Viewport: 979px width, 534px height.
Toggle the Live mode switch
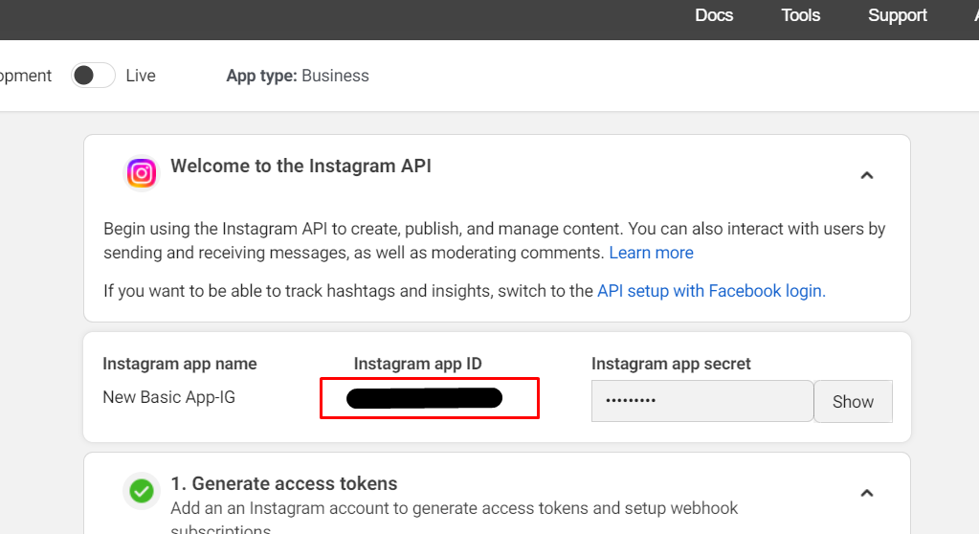[93, 76]
